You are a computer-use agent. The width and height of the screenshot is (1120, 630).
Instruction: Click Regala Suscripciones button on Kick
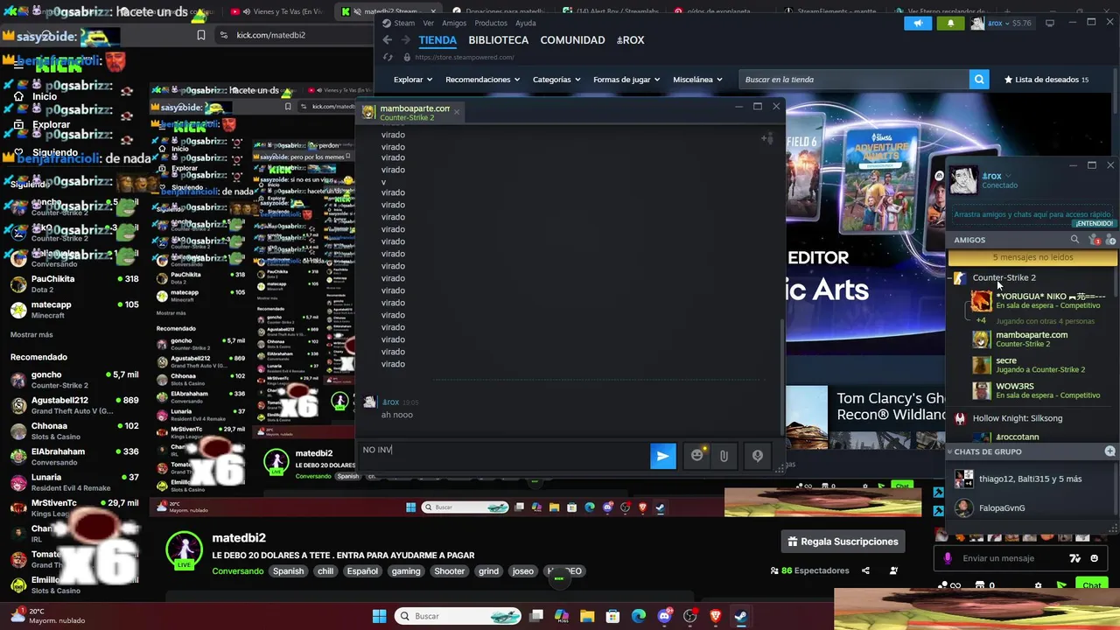click(x=843, y=542)
